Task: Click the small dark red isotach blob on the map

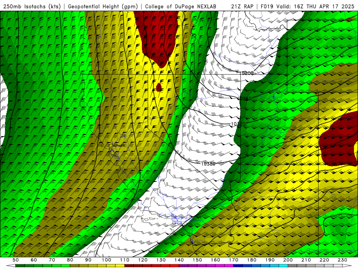Action: point(159,87)
